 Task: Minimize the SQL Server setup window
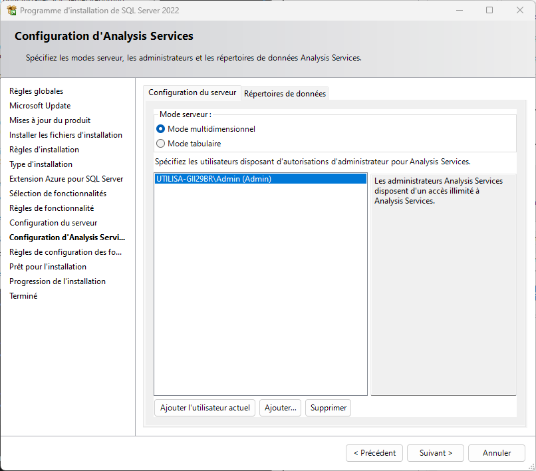pos(460,10)
